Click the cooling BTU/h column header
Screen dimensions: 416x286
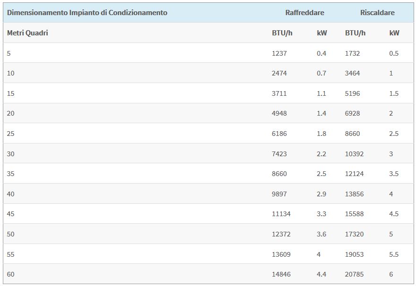click(x=282, y=33)
